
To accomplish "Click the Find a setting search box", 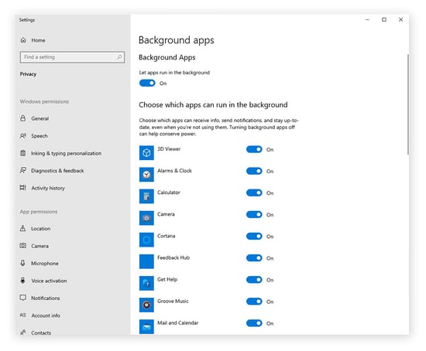I will tap(72, 57).
